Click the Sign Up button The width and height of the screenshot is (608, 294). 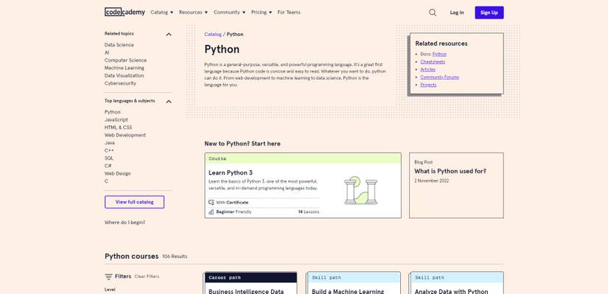489,13
